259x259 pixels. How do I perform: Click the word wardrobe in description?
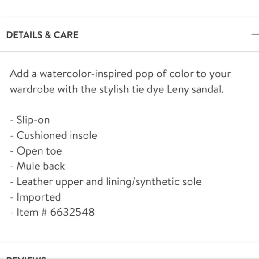pos(32,89)
